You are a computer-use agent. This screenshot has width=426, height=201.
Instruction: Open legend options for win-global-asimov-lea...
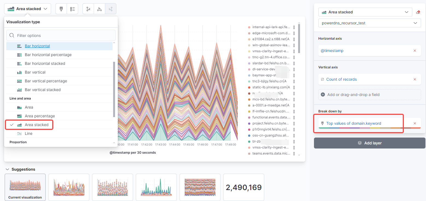(x=294, y=45)
